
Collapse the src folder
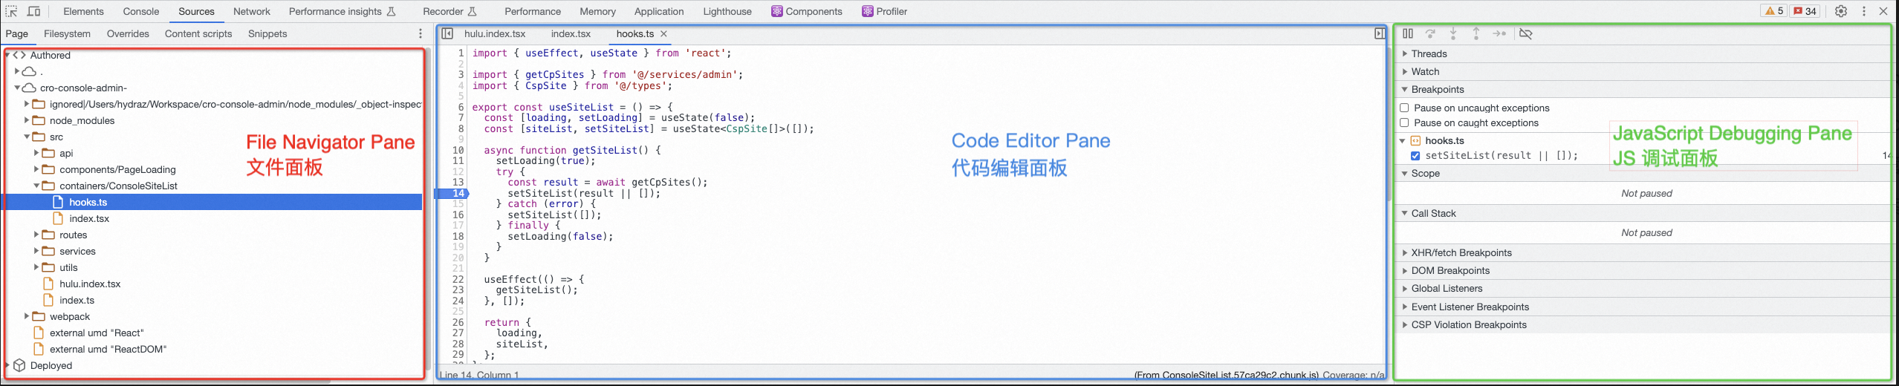click(27, 137)
